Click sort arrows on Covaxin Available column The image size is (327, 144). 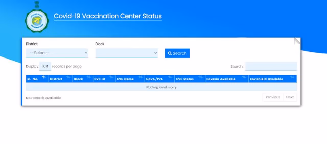[244, 77]
